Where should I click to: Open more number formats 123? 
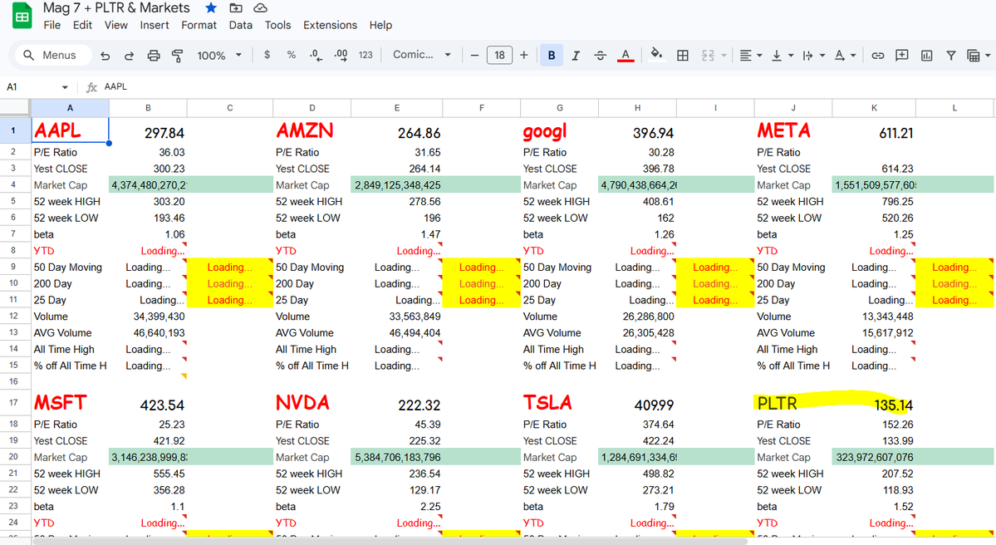[366, 56]
